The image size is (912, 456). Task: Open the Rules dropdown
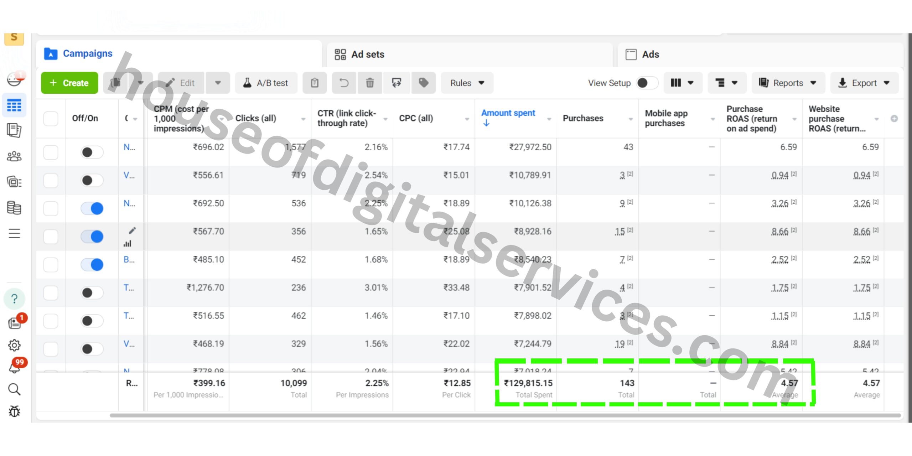pyautogui.click(x=467, y=83)
